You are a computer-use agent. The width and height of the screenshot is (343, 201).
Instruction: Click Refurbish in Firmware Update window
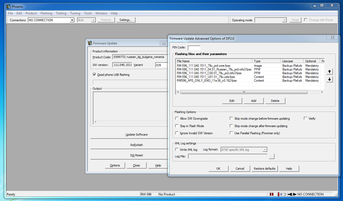(129, 145)
